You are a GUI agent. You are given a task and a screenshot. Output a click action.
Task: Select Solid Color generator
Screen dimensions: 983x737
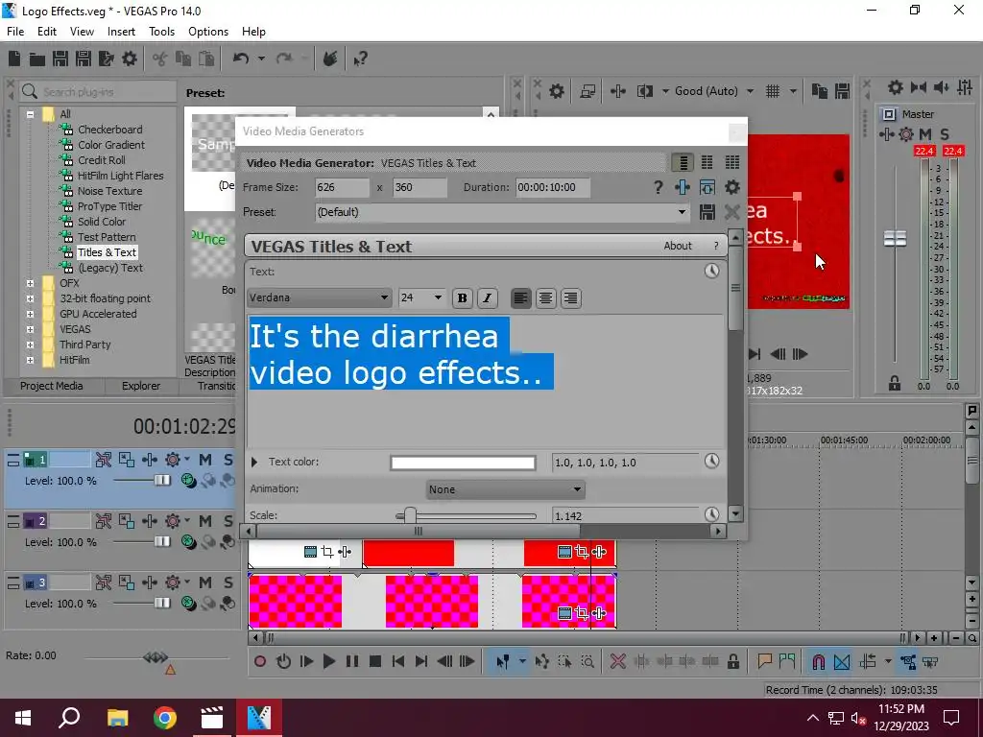point(102,222)
